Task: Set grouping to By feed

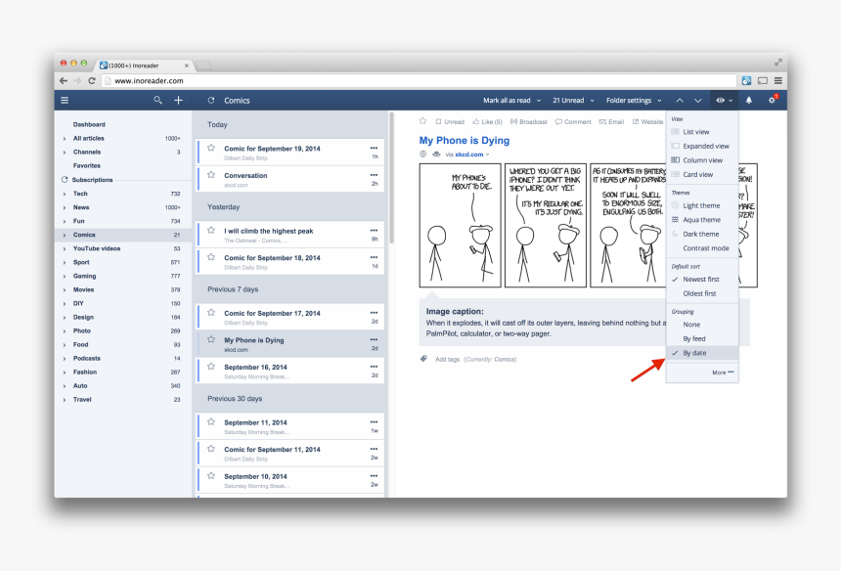Action: (x=702, y=339)
